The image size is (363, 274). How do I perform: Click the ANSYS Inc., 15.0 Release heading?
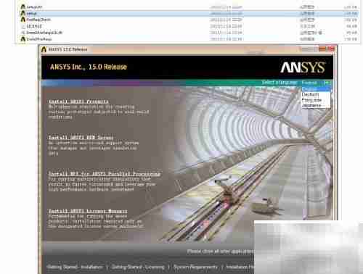point(89,67)
